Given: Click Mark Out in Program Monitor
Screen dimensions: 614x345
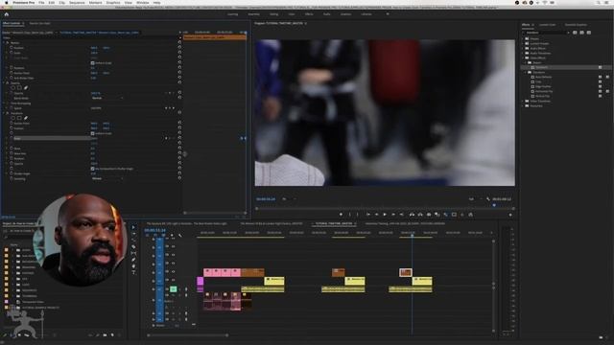Looking at the screenshot, I should [x=358, y=215].
